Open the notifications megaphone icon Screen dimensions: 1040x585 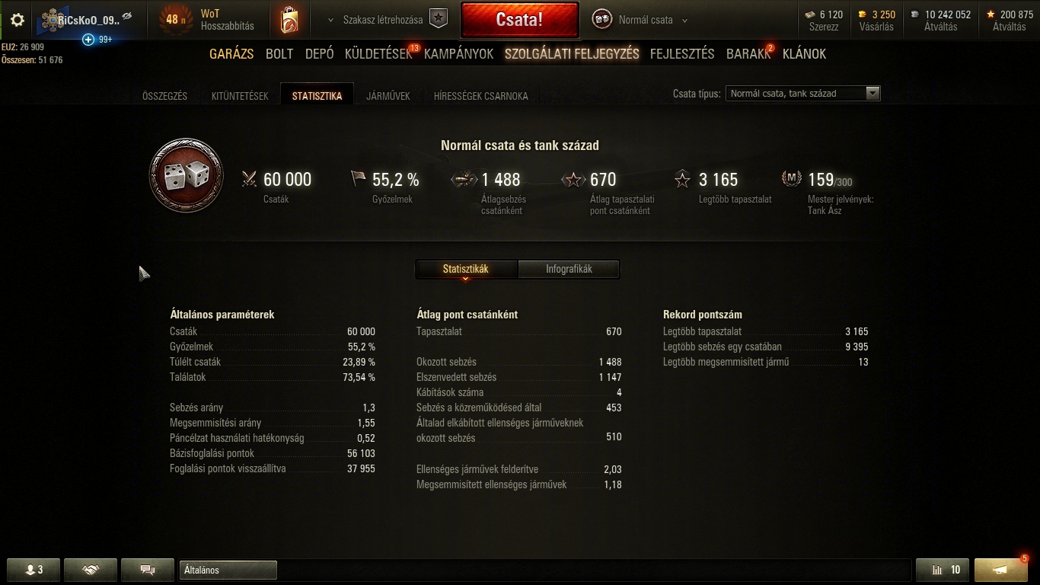point(1001,570)
